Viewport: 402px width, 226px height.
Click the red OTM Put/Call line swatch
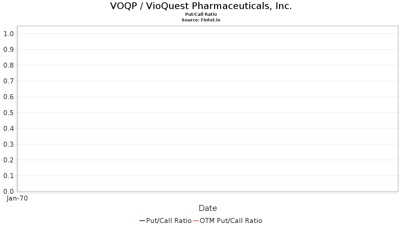tap(196, 221)
